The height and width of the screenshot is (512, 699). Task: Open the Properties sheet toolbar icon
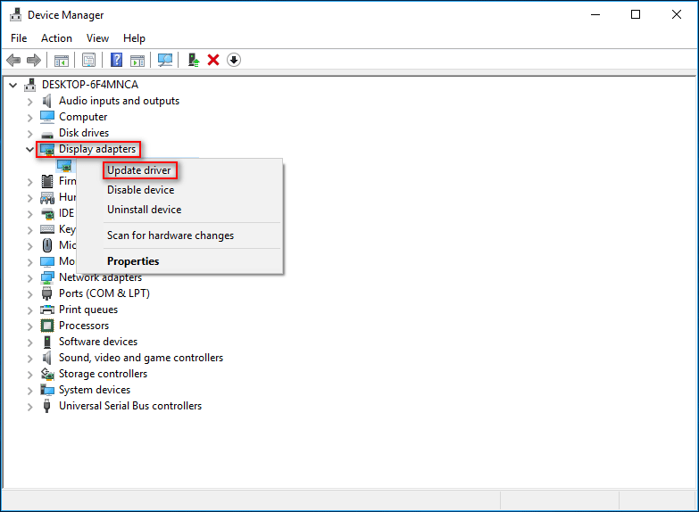[x=88, y=60]
